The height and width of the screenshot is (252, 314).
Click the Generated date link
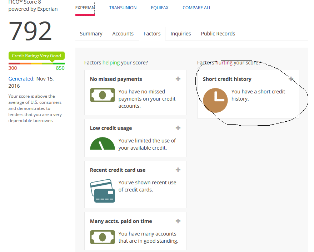coord(21,79)
